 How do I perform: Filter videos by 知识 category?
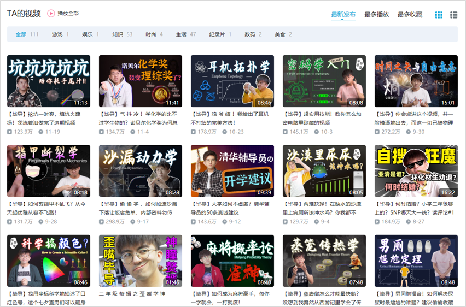(x=118, y=34)
